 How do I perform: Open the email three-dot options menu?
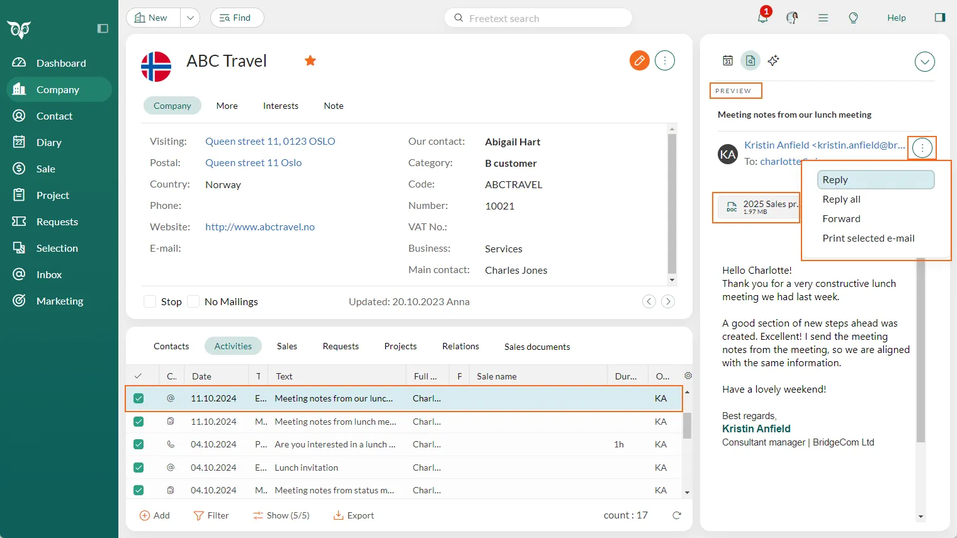coord(922,148)
